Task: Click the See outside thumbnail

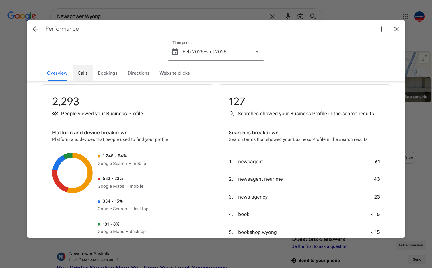Action: tap(418, 90)
